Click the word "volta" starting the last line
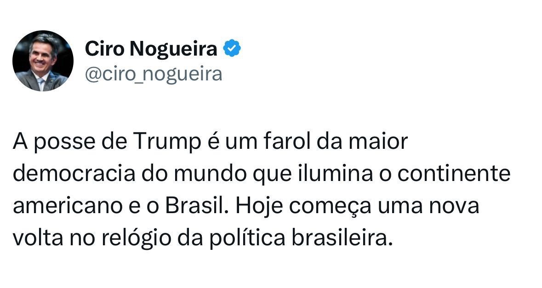The image size is (542, 288). pos(38,238)
